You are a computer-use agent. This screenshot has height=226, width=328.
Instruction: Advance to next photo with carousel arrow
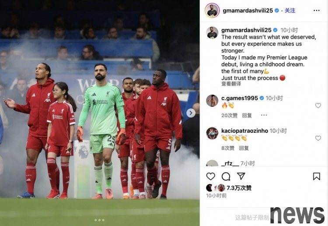[x=191, y=113]
